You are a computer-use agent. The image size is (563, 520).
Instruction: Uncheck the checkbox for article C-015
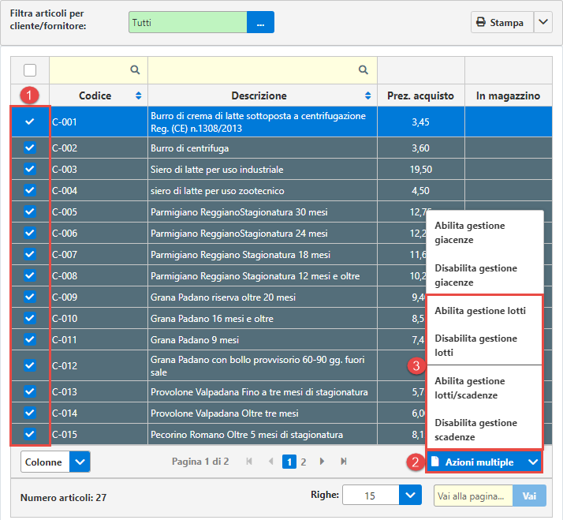pyautogui.click(x=30, y=434)
